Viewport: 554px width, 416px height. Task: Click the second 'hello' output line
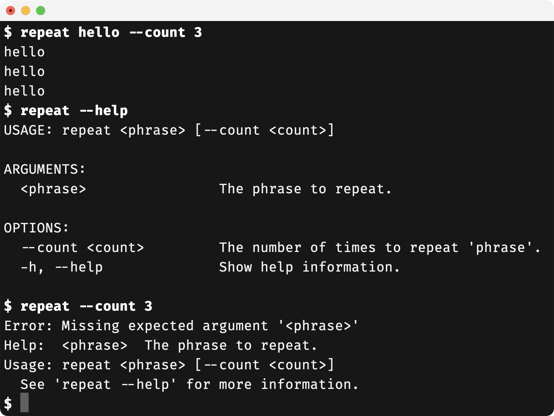(24, 71)
